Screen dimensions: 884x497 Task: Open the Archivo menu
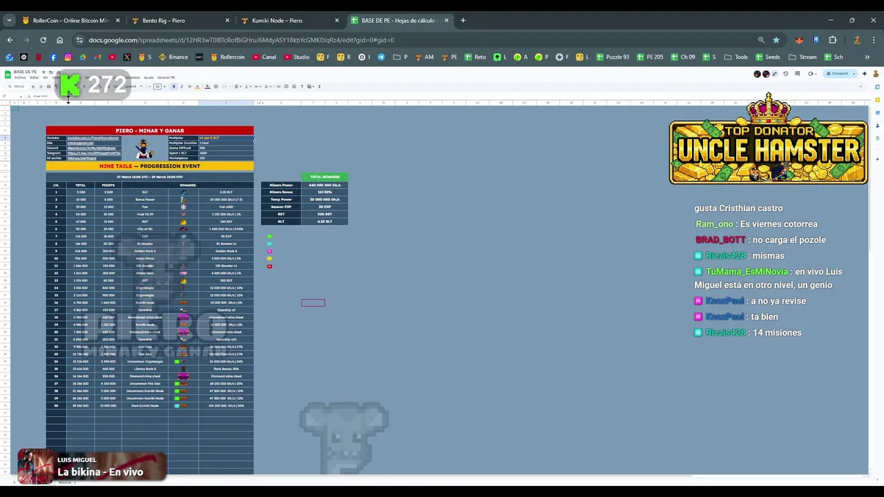(x=20, y=77)
